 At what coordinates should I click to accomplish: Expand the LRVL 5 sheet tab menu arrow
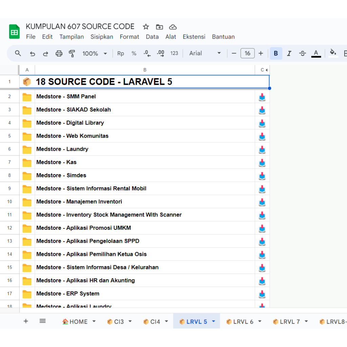pyautogui.click(x=213, y=322)
